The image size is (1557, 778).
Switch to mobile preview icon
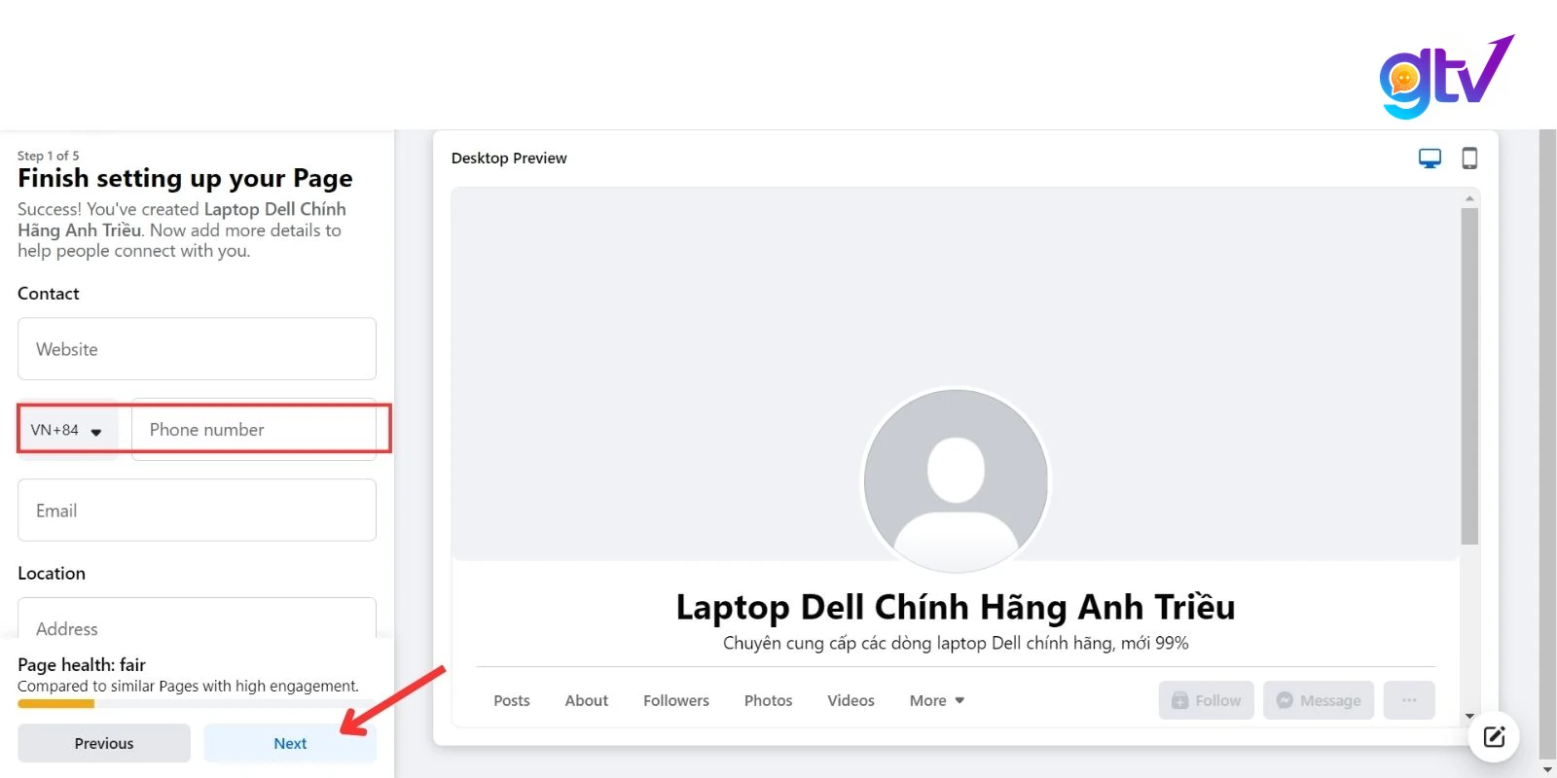click(1469, 159)
